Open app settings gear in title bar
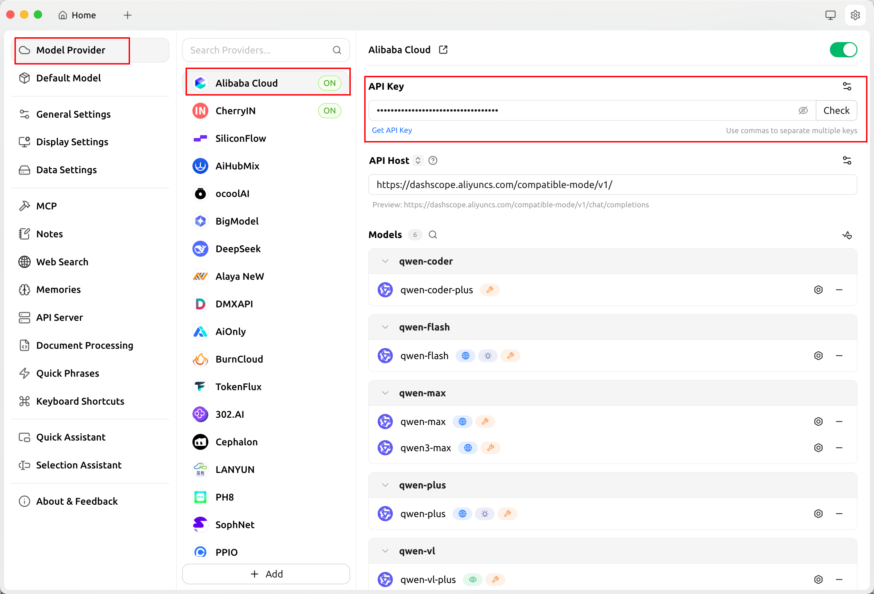The height and width of the screenshot is (594, 874). point(855,15)
